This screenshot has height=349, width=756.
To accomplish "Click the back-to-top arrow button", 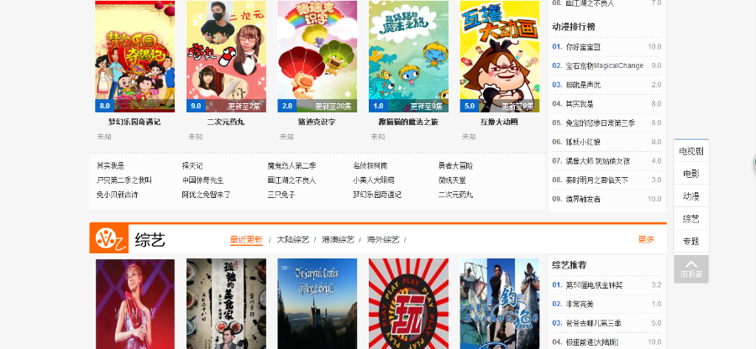I will coord(691,269).
